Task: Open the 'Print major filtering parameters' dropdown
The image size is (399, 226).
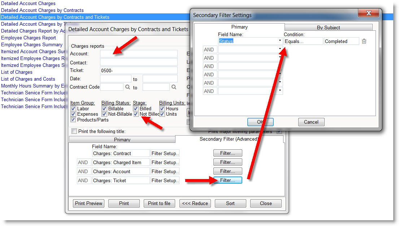Action: [x=279, y=132]
